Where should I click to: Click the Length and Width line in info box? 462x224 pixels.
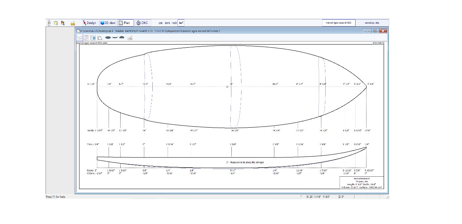[362, 184]
